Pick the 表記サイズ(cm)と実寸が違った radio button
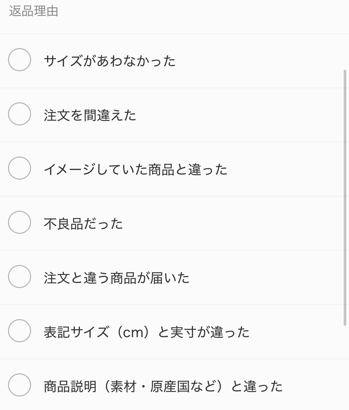The image size is (349, 410). pyautogui.click(x=20, y=331)
